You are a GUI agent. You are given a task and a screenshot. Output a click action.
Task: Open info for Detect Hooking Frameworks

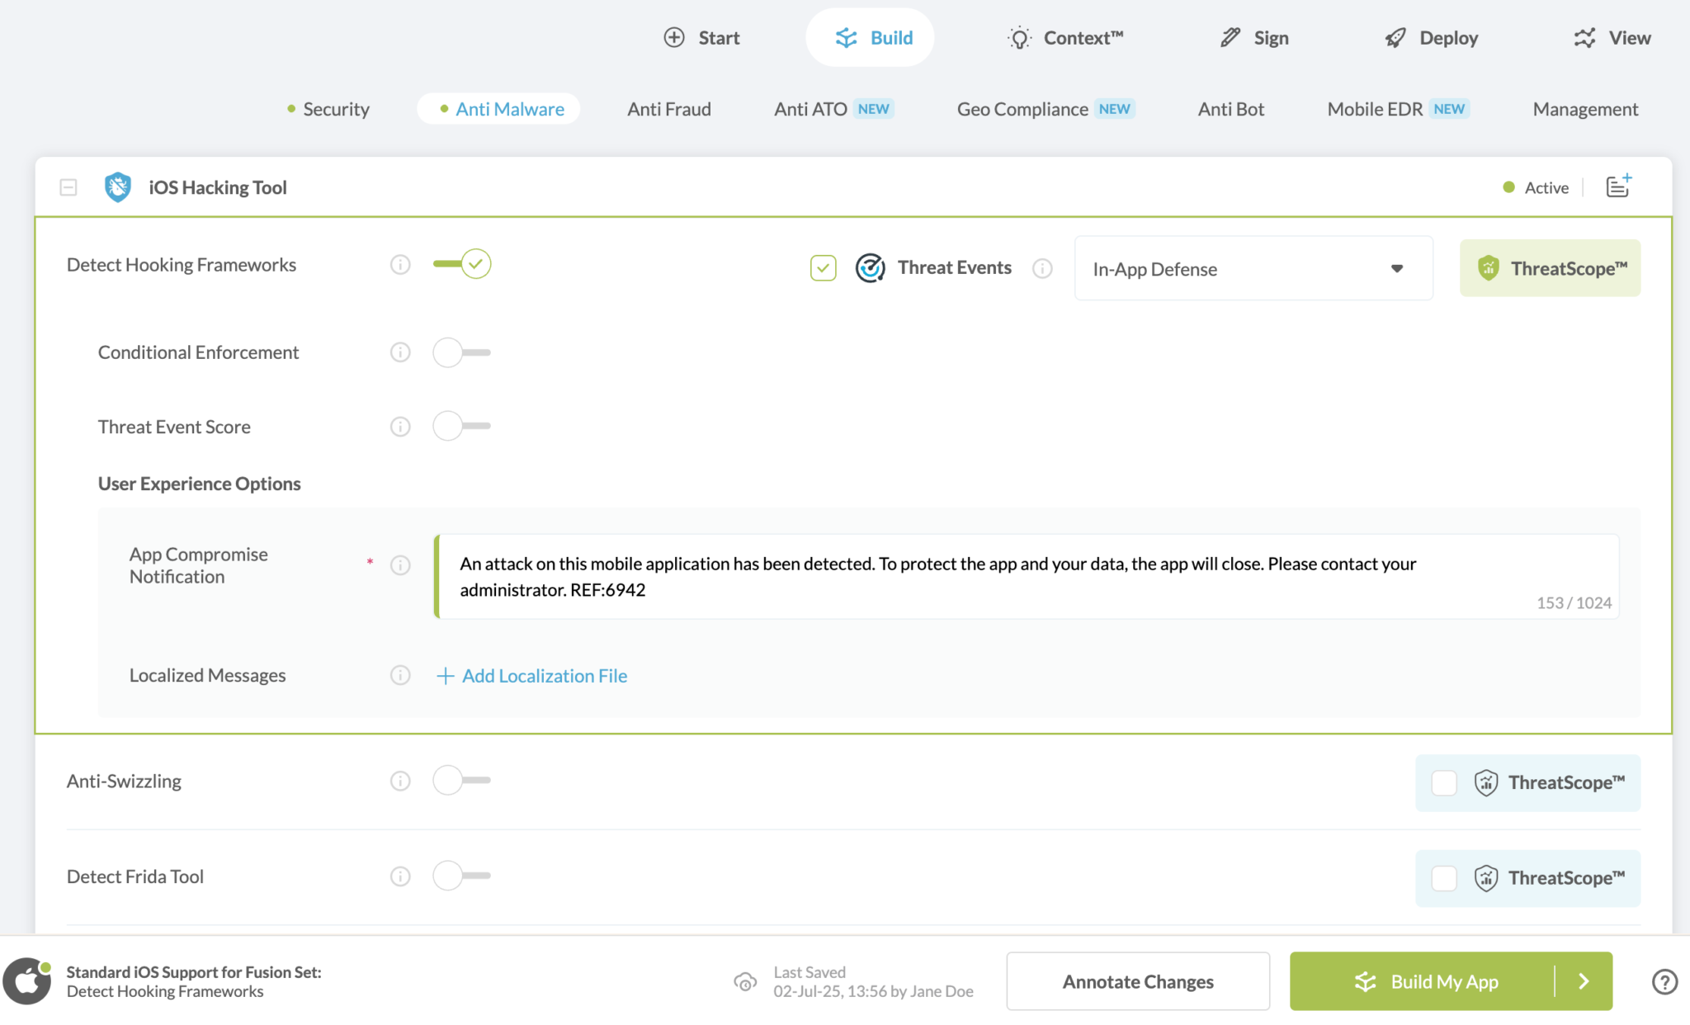[x=400, y=265]
